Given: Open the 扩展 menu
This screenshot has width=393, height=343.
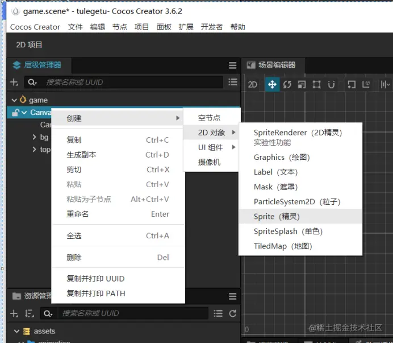Looking at the screenshot, I should pyautogui.click(x=186, y=27).
